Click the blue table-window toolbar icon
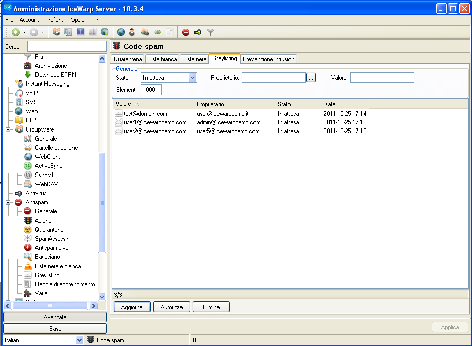The image size is (472, 346). click(x=81, y=32)
